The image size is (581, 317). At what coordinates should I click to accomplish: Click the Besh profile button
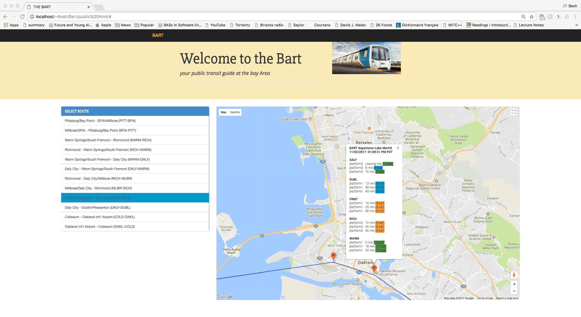click(570, 6)
